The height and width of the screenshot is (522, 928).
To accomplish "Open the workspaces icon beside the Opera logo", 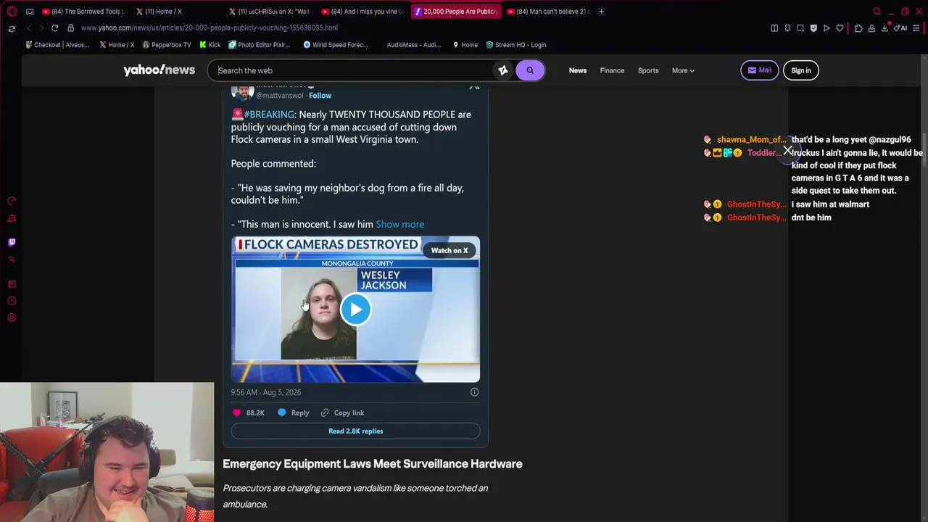I will coord(30,12).
